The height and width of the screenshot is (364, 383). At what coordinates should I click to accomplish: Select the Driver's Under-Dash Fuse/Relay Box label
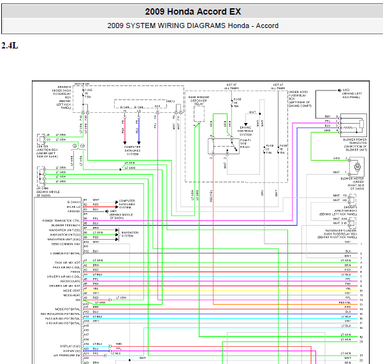(x=62, y=98)
